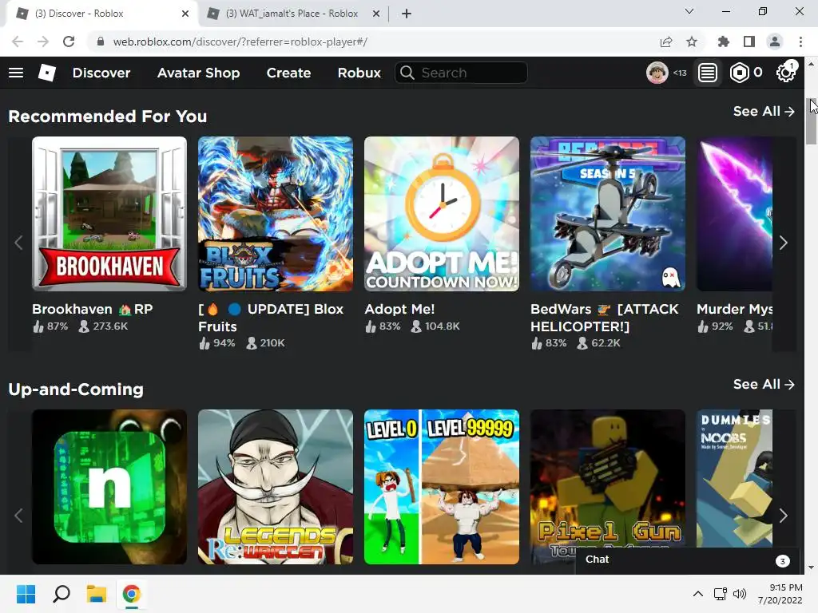Screen dimensions: 818x613
Task: Click Chrome icon in taskbar
Action: [132, 594]
